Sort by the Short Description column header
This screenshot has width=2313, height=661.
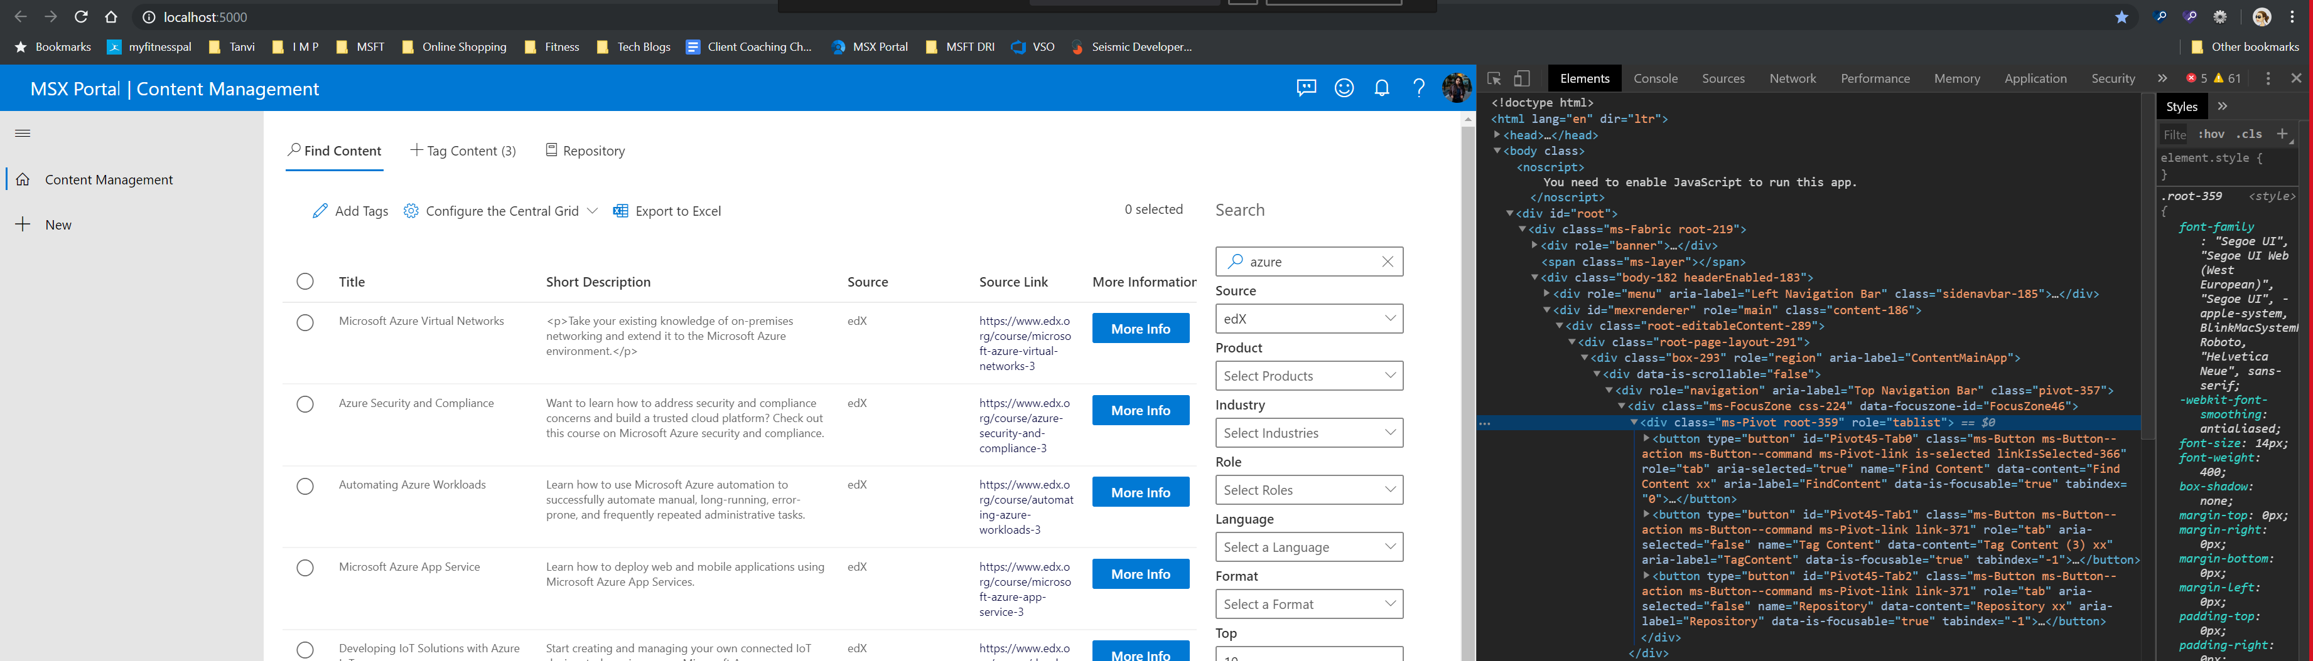click(598, 282)
